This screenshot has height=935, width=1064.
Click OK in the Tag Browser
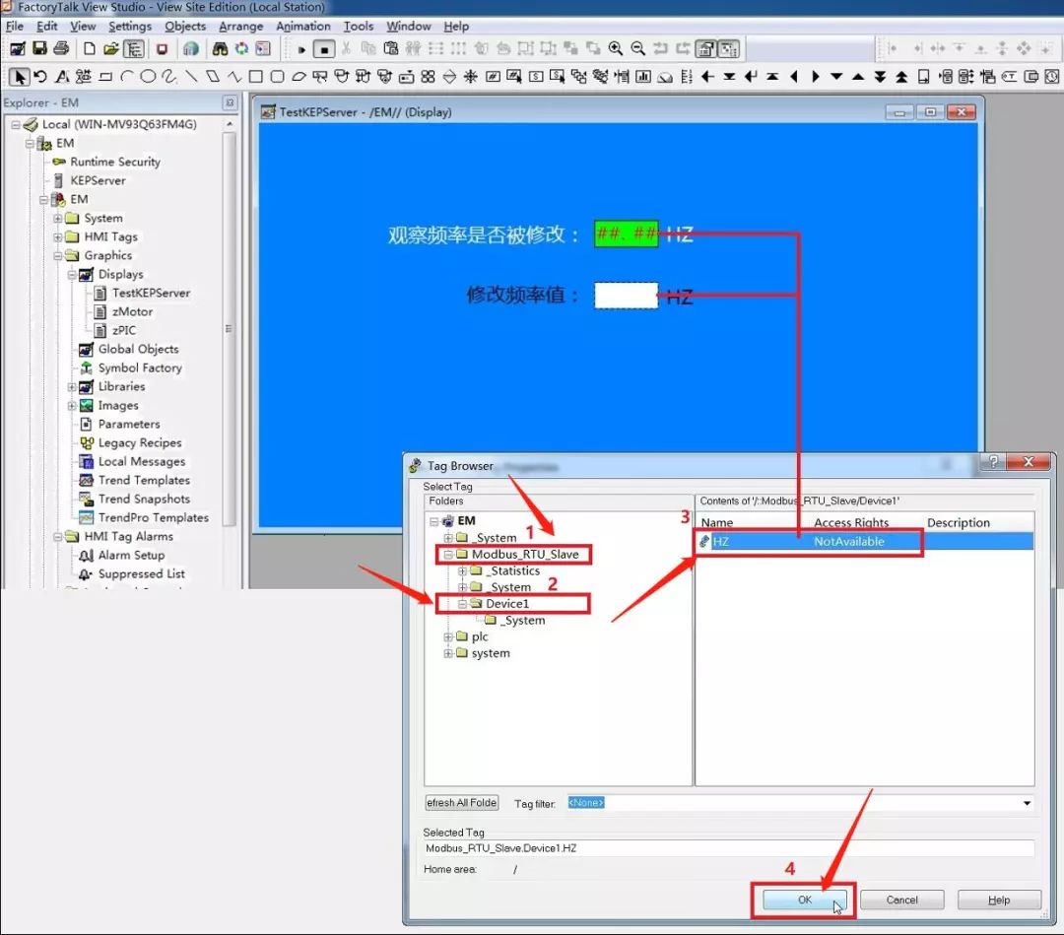coord(804,900)
